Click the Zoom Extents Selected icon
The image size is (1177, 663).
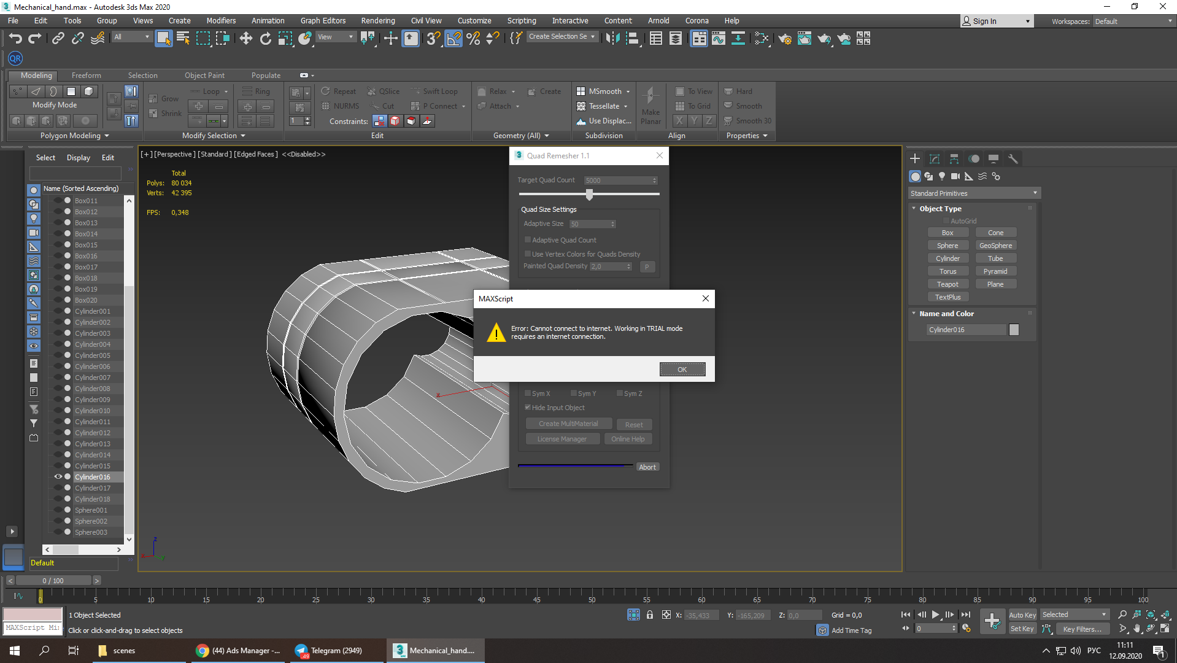click(1151, 615)
